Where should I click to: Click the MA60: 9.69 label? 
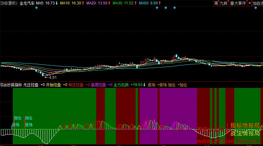tap(148, 3)
